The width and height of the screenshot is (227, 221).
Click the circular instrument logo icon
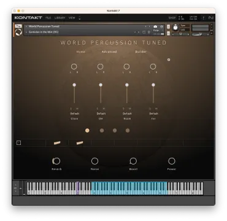18,32
